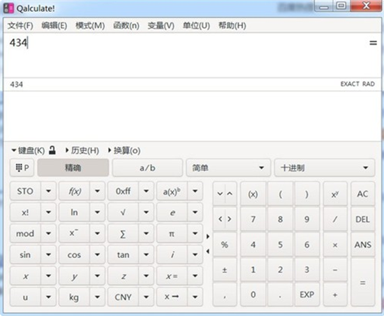Open the 文件(F) menu
The height and width of the screenshot is (316, 384).
pyautogui.click(x=20, y=25)
